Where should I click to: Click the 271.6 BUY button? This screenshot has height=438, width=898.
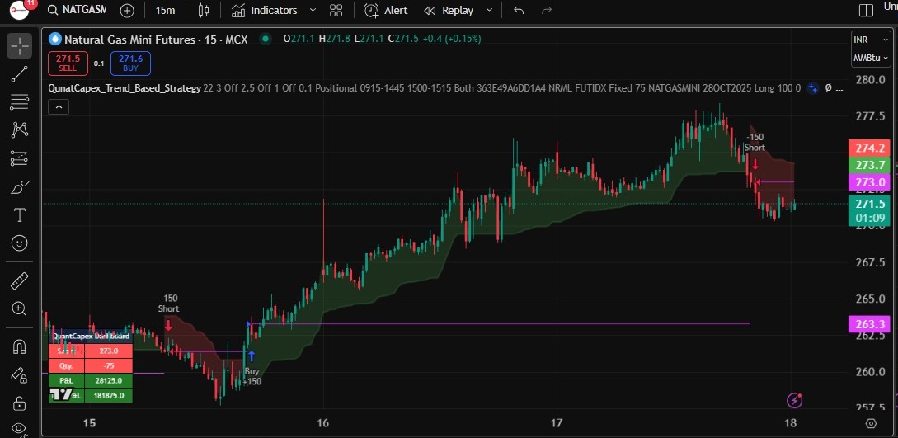[130, 63]
